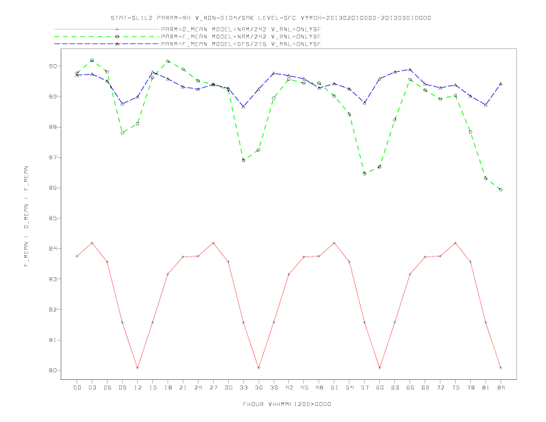Click green NAM F_MEAN circle marker at hour 33
Screen dimensions: 546x422
coord(243,160)
